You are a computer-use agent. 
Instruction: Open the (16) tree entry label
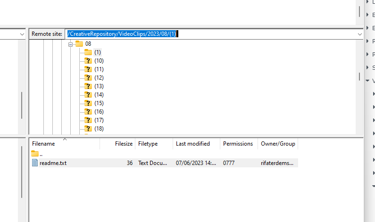tap(99, 112)
